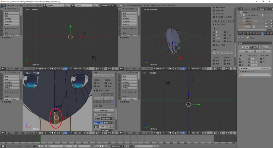The height and width of the screenshot is (148, 273).
Task: Delete the Mirror modifier with its X icon
Action: click(x=270, y=47)
